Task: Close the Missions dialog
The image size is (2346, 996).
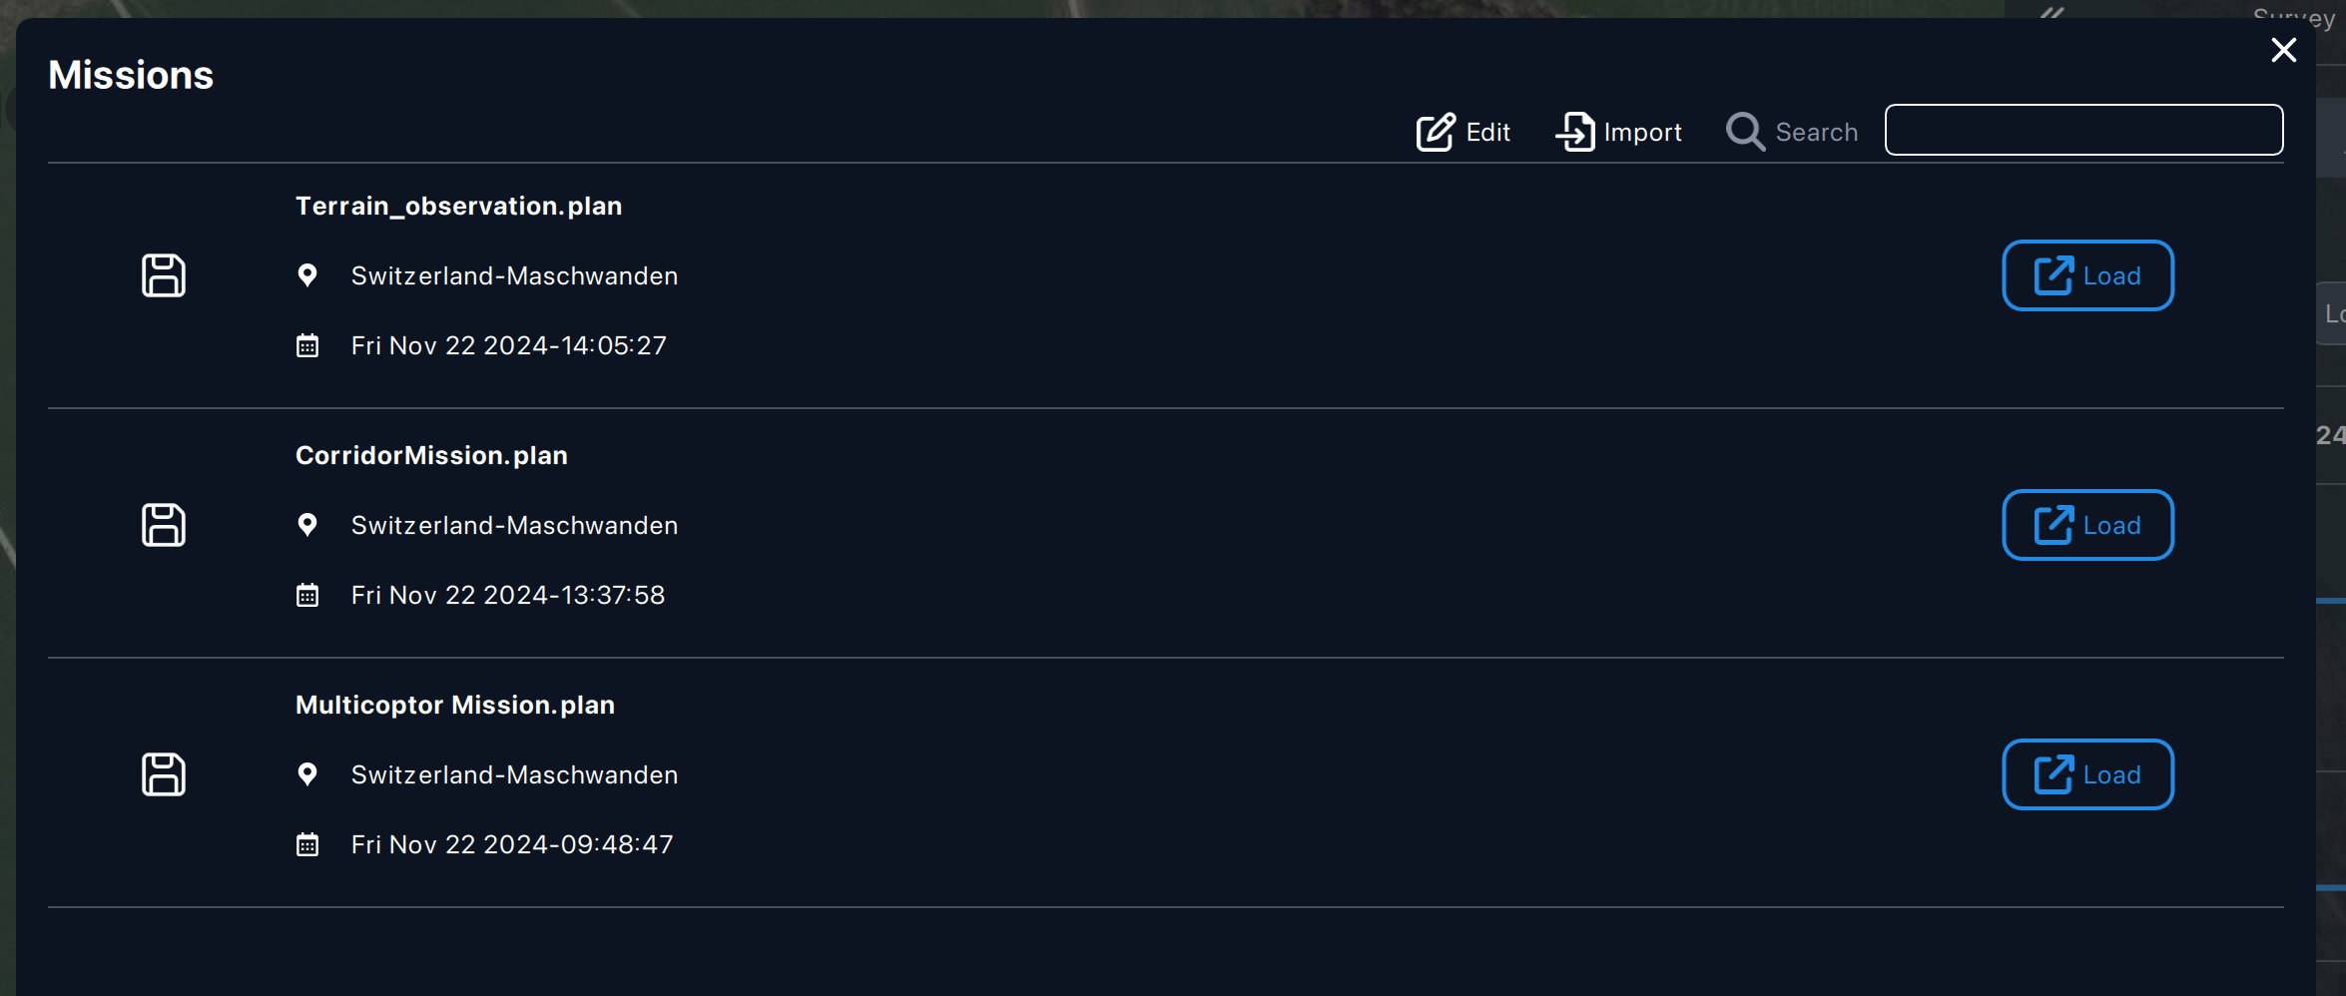Action: tap(2283, 50)
